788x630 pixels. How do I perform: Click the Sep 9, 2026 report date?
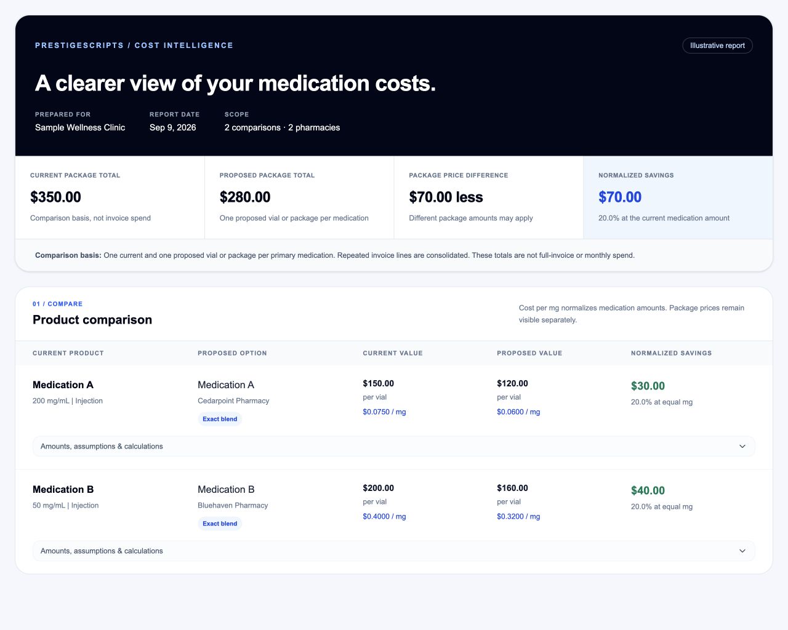173,127
